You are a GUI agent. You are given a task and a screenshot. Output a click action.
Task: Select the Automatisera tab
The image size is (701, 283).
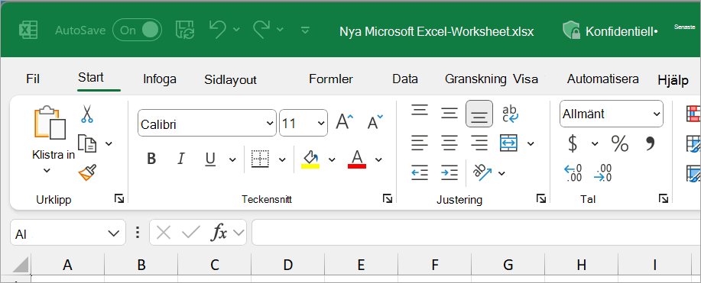[602, 79]
